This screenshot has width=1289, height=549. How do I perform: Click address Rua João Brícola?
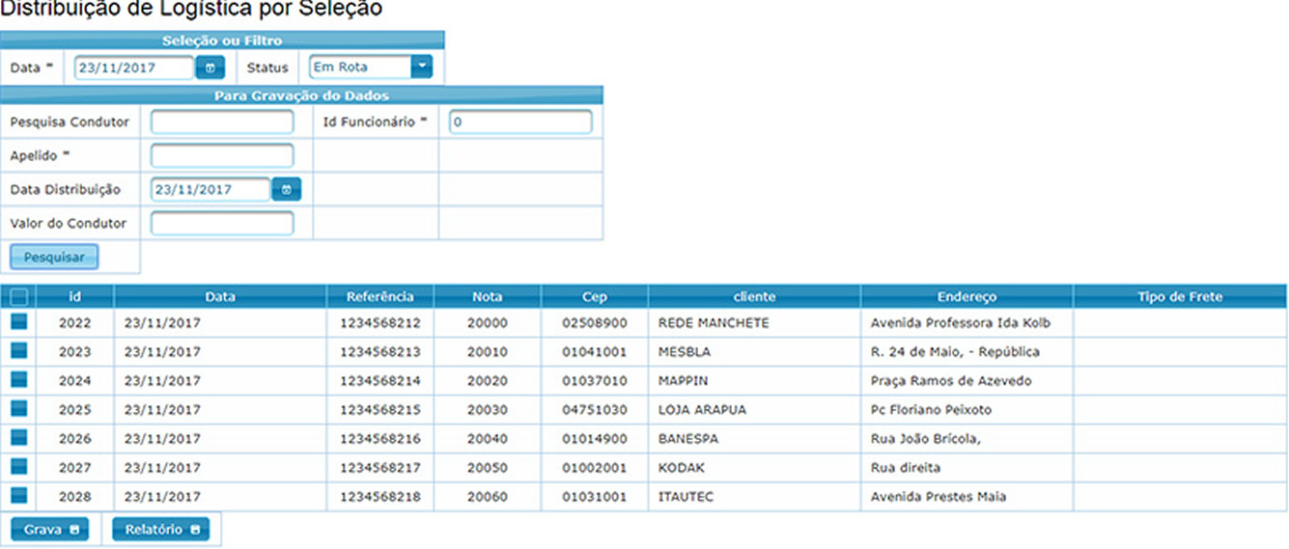(x=925, y=439)
